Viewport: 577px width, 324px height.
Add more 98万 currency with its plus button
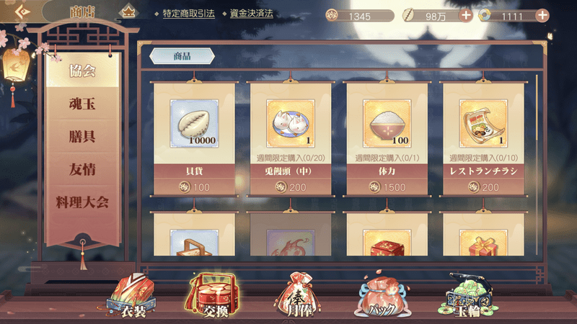point(466,15)
